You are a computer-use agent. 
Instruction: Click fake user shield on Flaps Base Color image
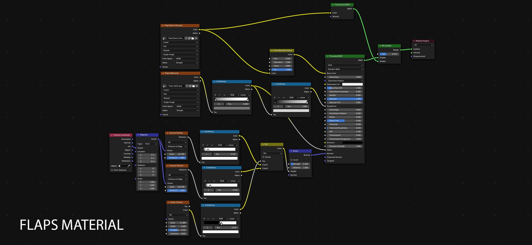click(186, 38)
